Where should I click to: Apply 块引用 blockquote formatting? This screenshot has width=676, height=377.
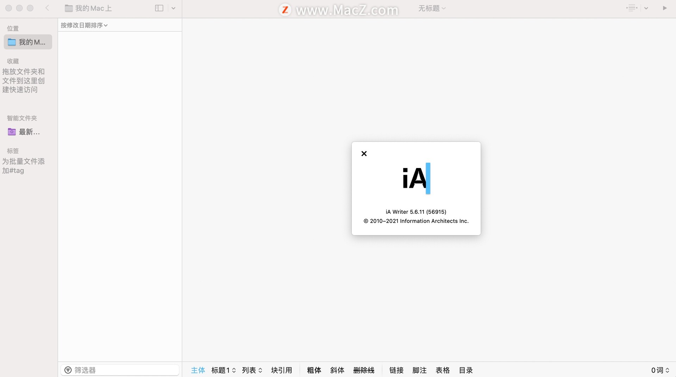tap(281, 370)
